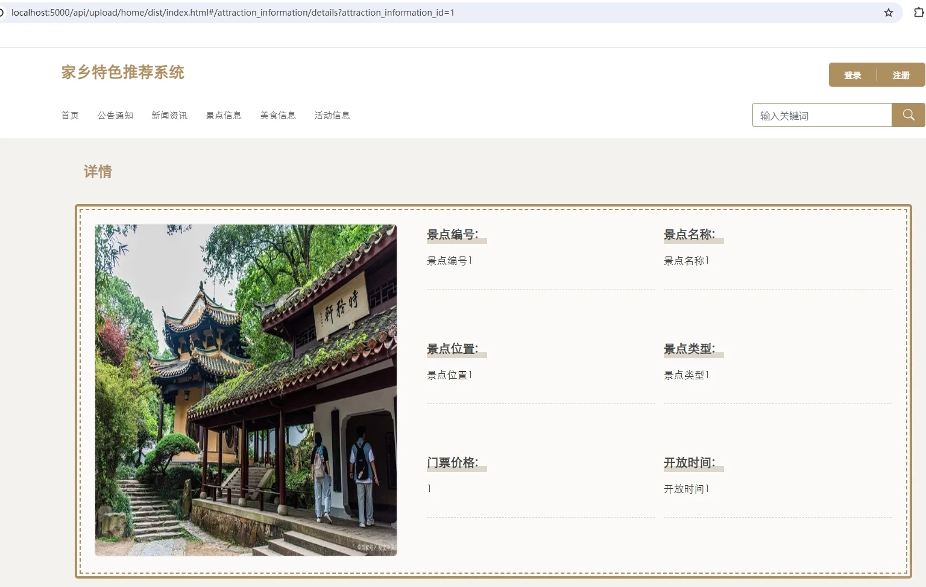Click the 详情 page heading

click(97, 172)
